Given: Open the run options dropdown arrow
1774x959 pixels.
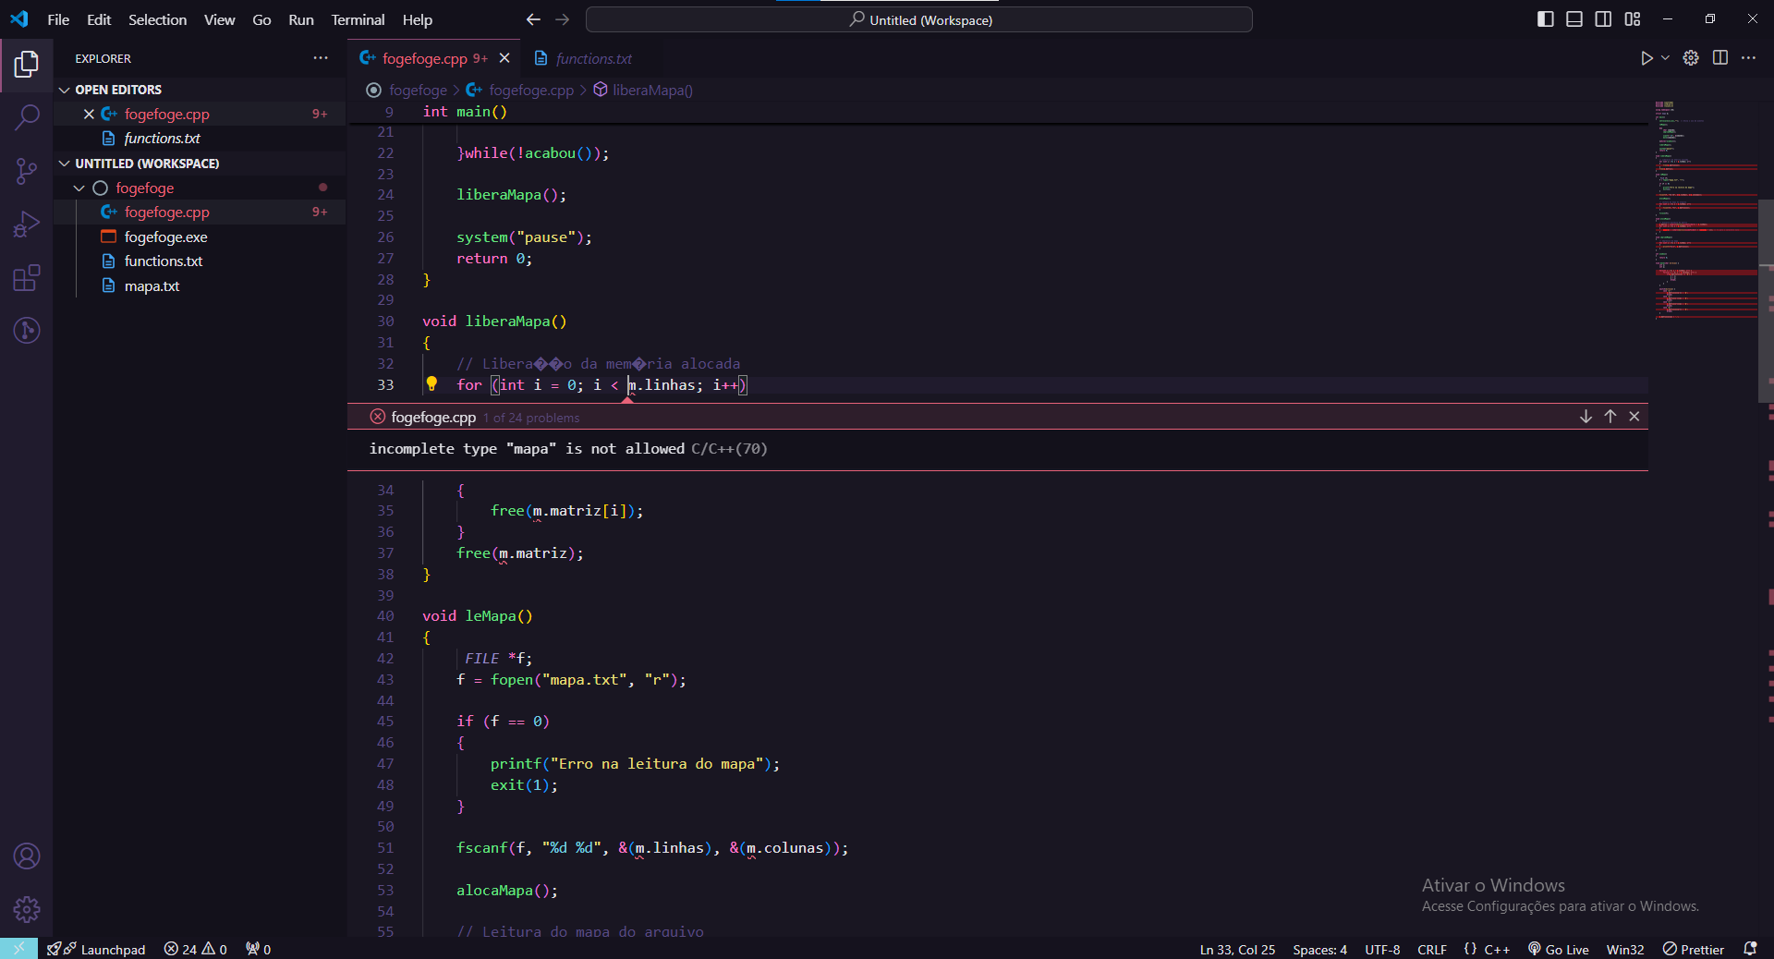Looking at the screenshot, I should pos(1665,58).
